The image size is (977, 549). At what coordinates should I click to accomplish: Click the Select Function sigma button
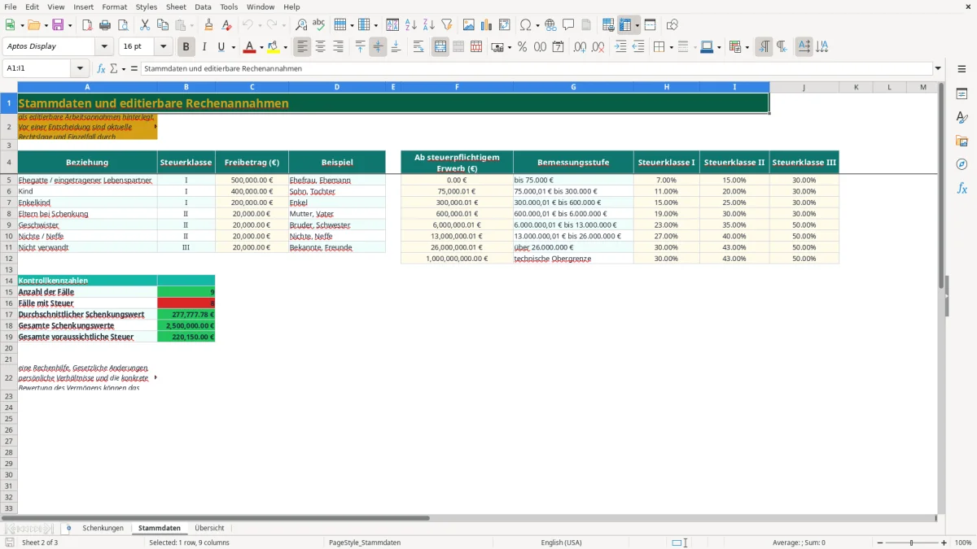(x=113, y=68)
